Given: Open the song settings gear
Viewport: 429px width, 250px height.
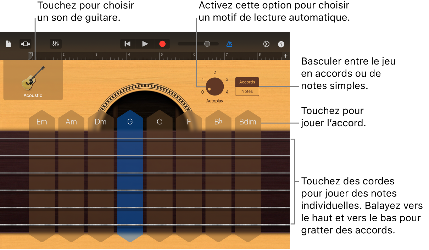Looking at the screenshot, I should pyautogui.click(x=266, y=44).
